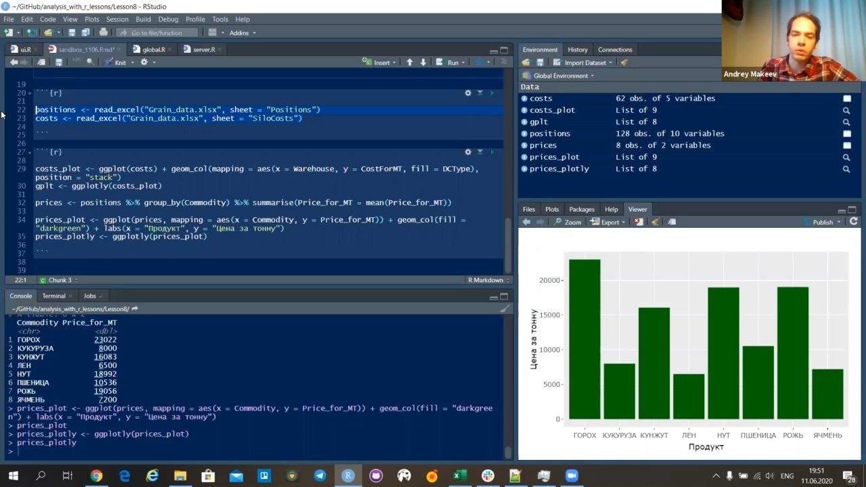Run current chunk on line 20
This screenshot has height=487, width=866.
[492, 93]
